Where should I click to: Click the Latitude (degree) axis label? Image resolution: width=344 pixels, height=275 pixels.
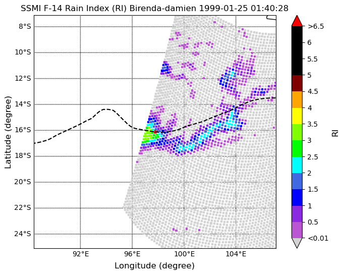pyautogui.click(x=8, y=132)
